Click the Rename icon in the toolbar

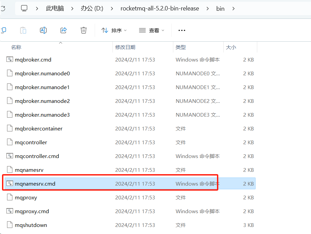pos(43,30)
